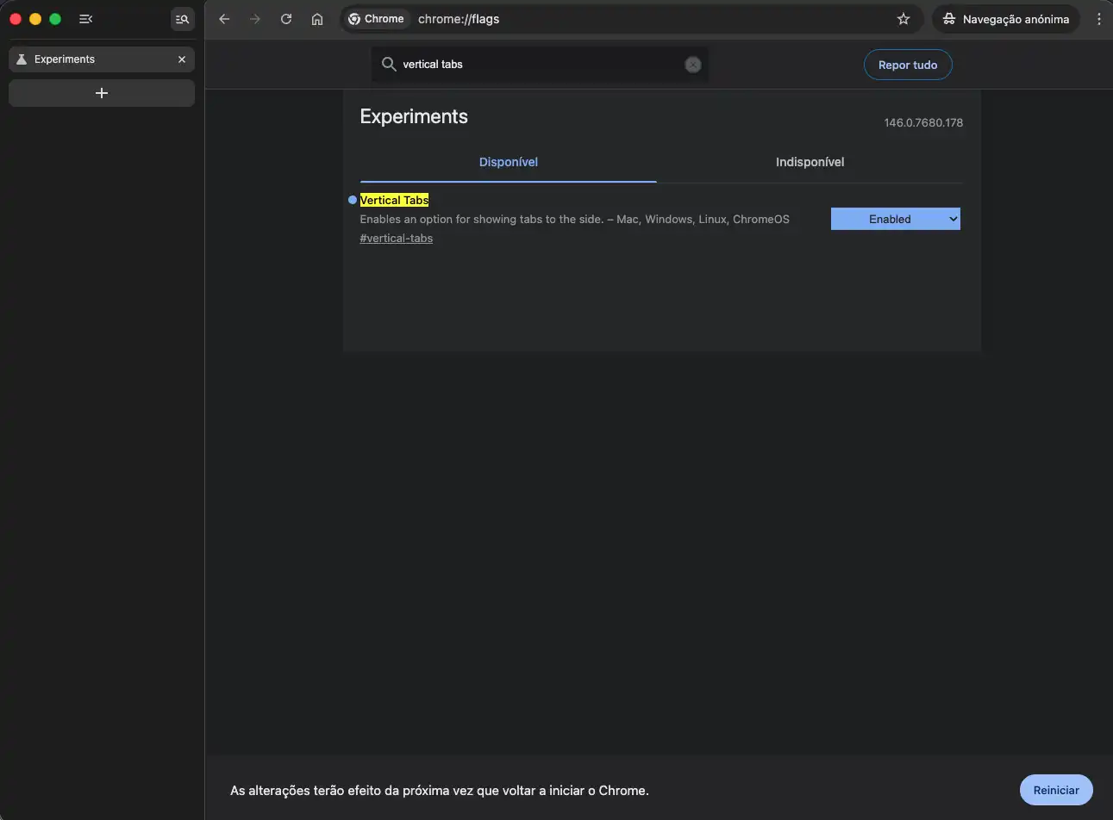Click the Navegação anónima profile chip
This screenshot has height=820, width=1113.
point(1005,19)
